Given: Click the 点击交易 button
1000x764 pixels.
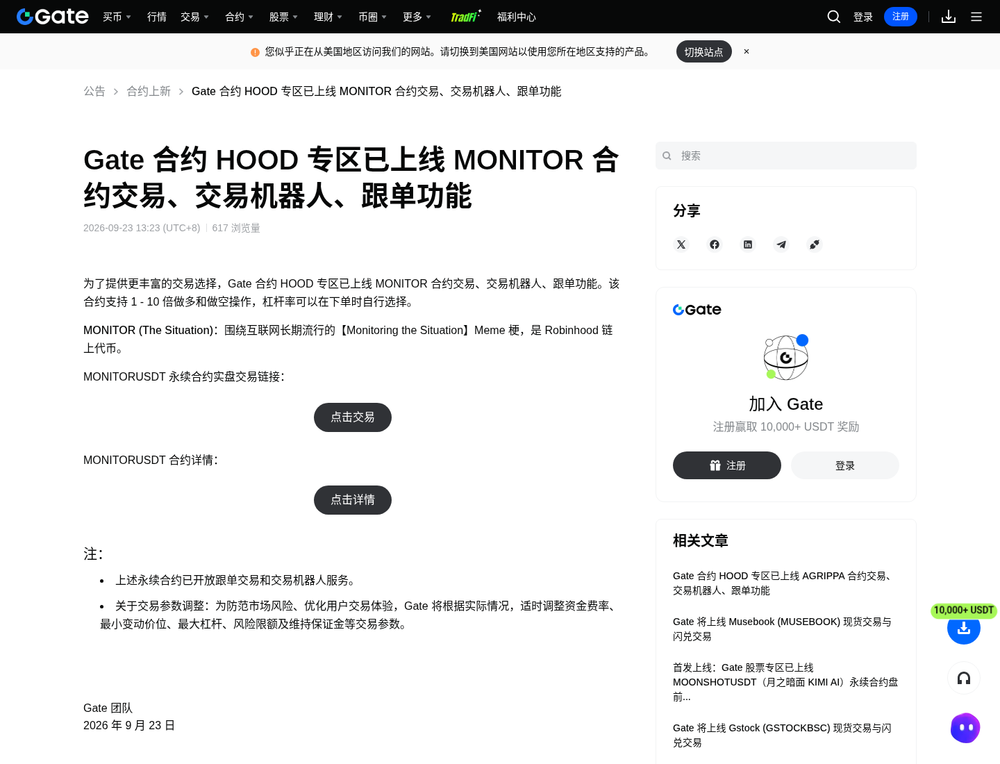Looking at the screenshot, I should [353, 417].
